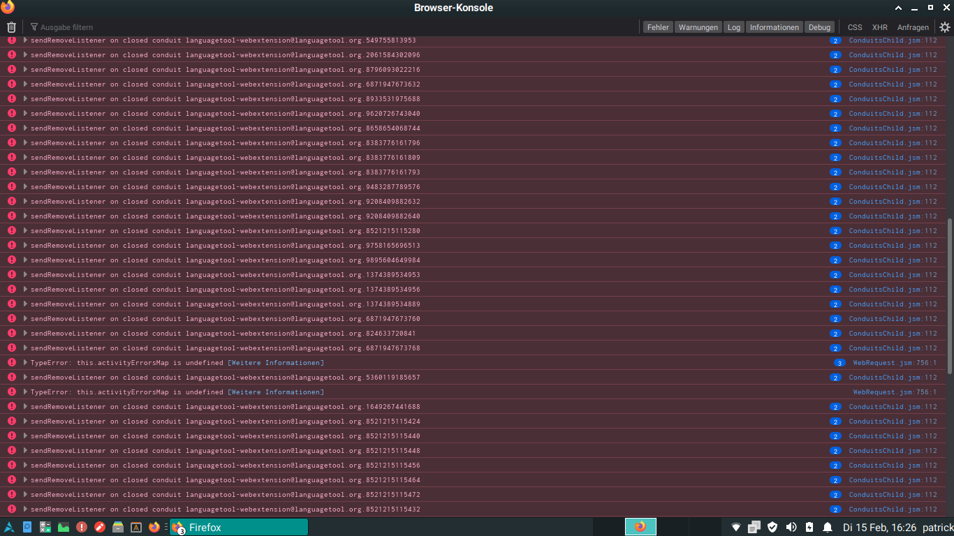Launch the blue document viewer from taskbar
954x536 pixels.
pos(27,528)
